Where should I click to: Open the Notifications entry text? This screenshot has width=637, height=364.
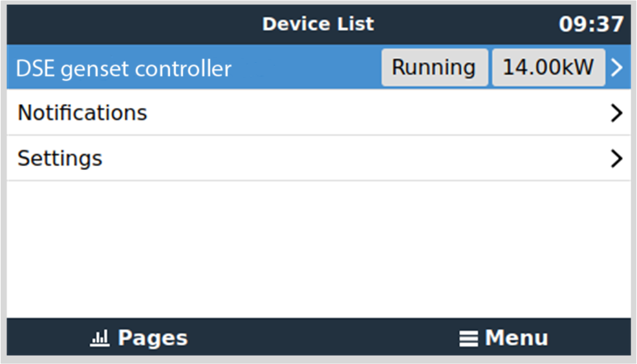pos(82,113)
